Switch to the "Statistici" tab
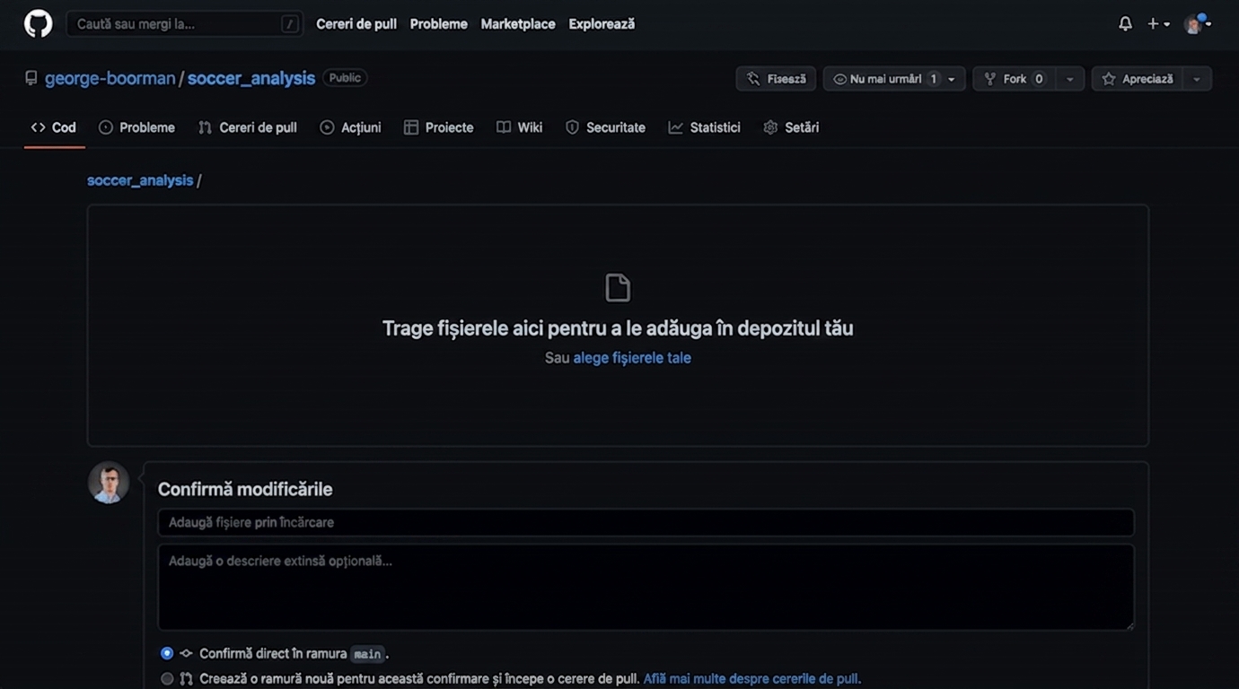This screenshot has height=689, width=1239. pos(705,127)
